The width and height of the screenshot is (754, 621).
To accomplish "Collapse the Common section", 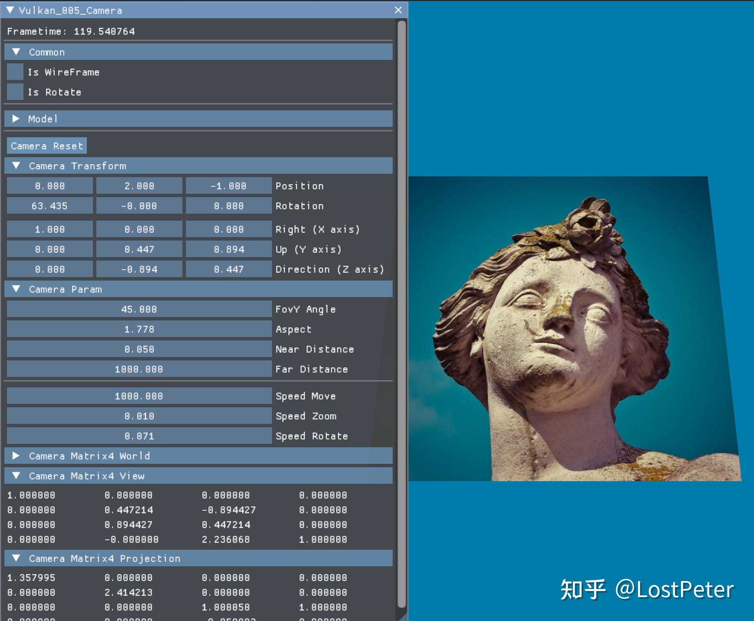I will (x=17, y=52).
